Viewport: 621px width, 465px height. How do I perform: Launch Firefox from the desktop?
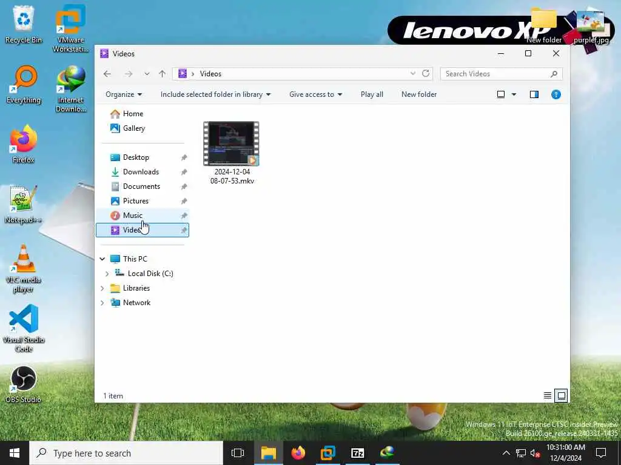coord(24,144)
